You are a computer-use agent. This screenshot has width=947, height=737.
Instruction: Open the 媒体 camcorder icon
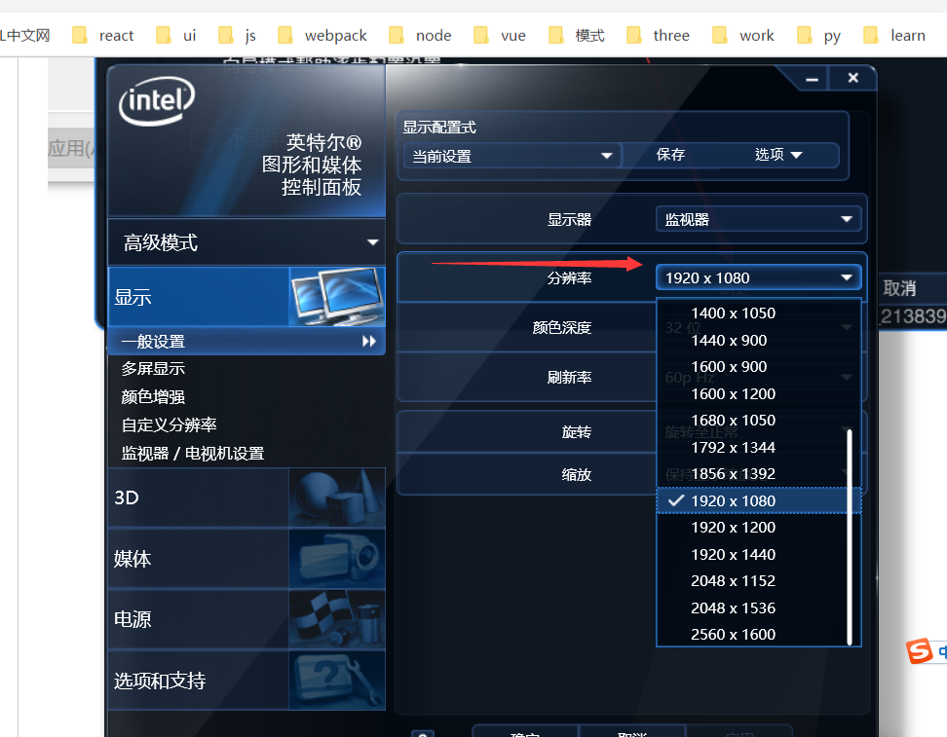coord(337,559)
